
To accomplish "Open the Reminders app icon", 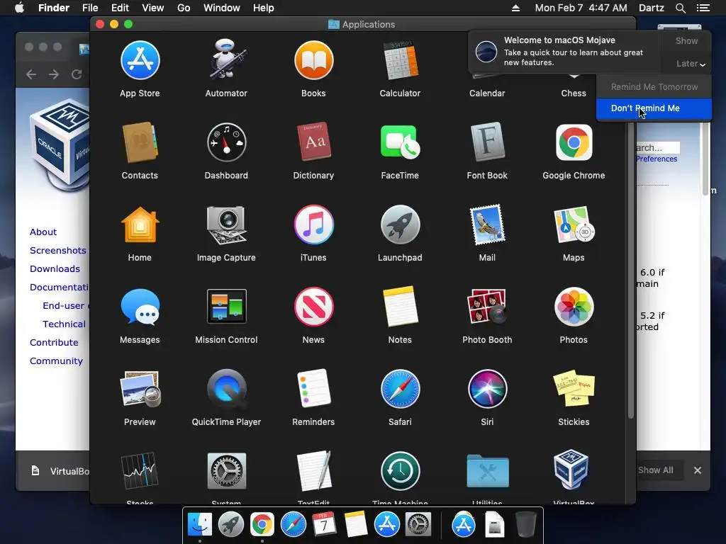I will coord(313,389).
